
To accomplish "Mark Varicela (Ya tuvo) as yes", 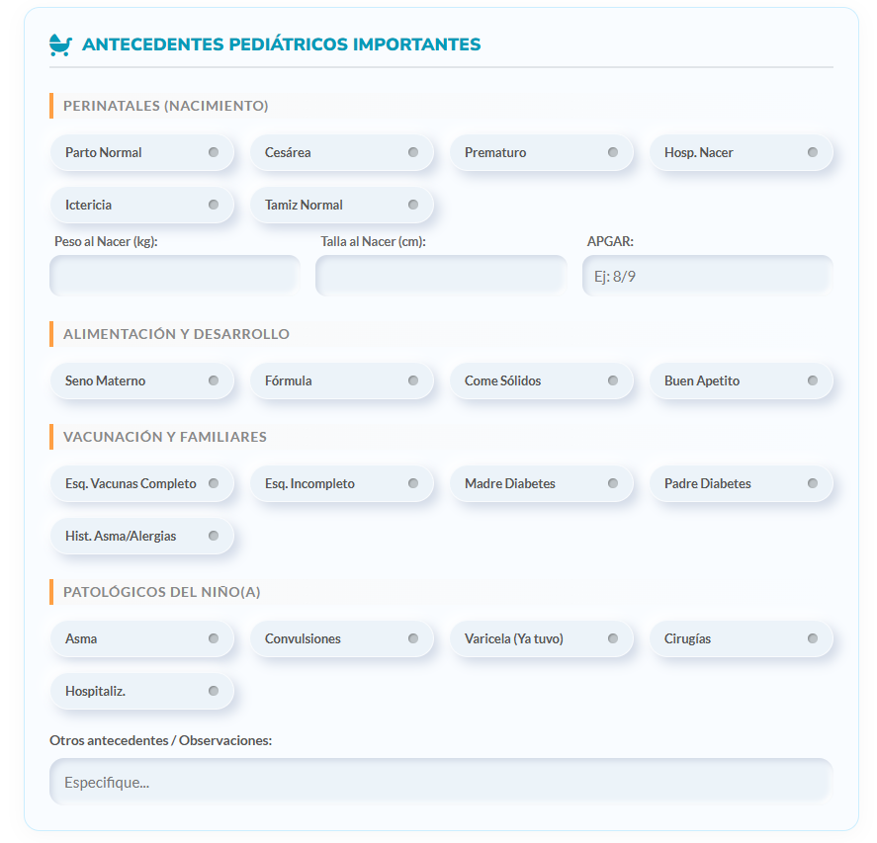I will 542,638.
